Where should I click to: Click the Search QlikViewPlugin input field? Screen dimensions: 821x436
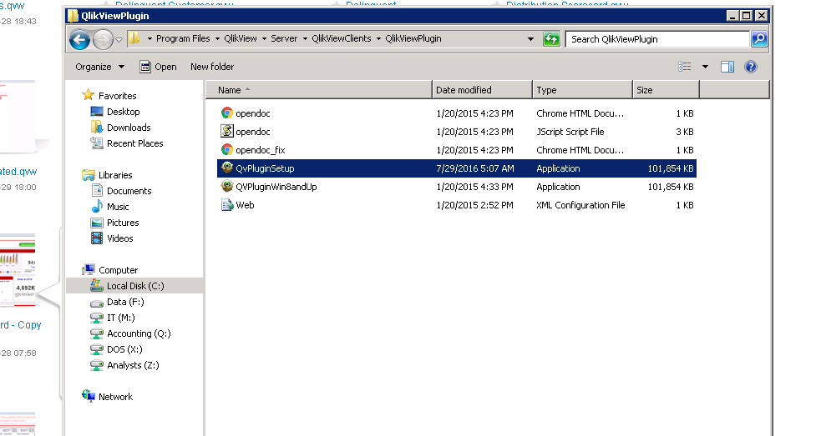pos(656,39)
